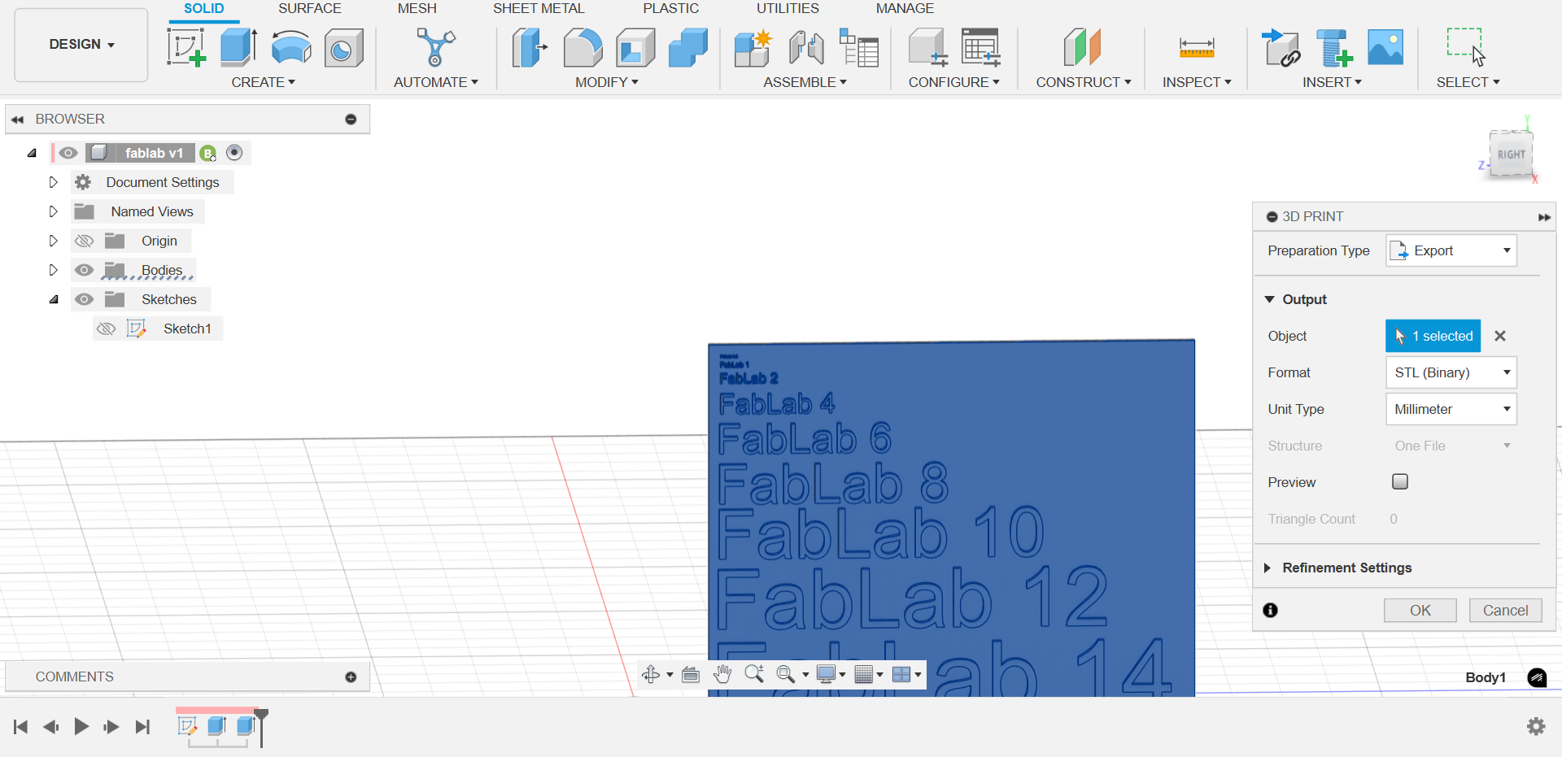Image resolution: width=1562 pixels, height=757 pixels.
Task: Cancel the 3D Print dialog
Action: (x=1505, y=611)
